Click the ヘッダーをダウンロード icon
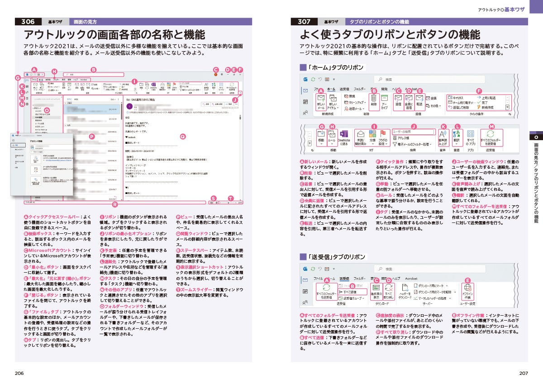 pos(405,292)
